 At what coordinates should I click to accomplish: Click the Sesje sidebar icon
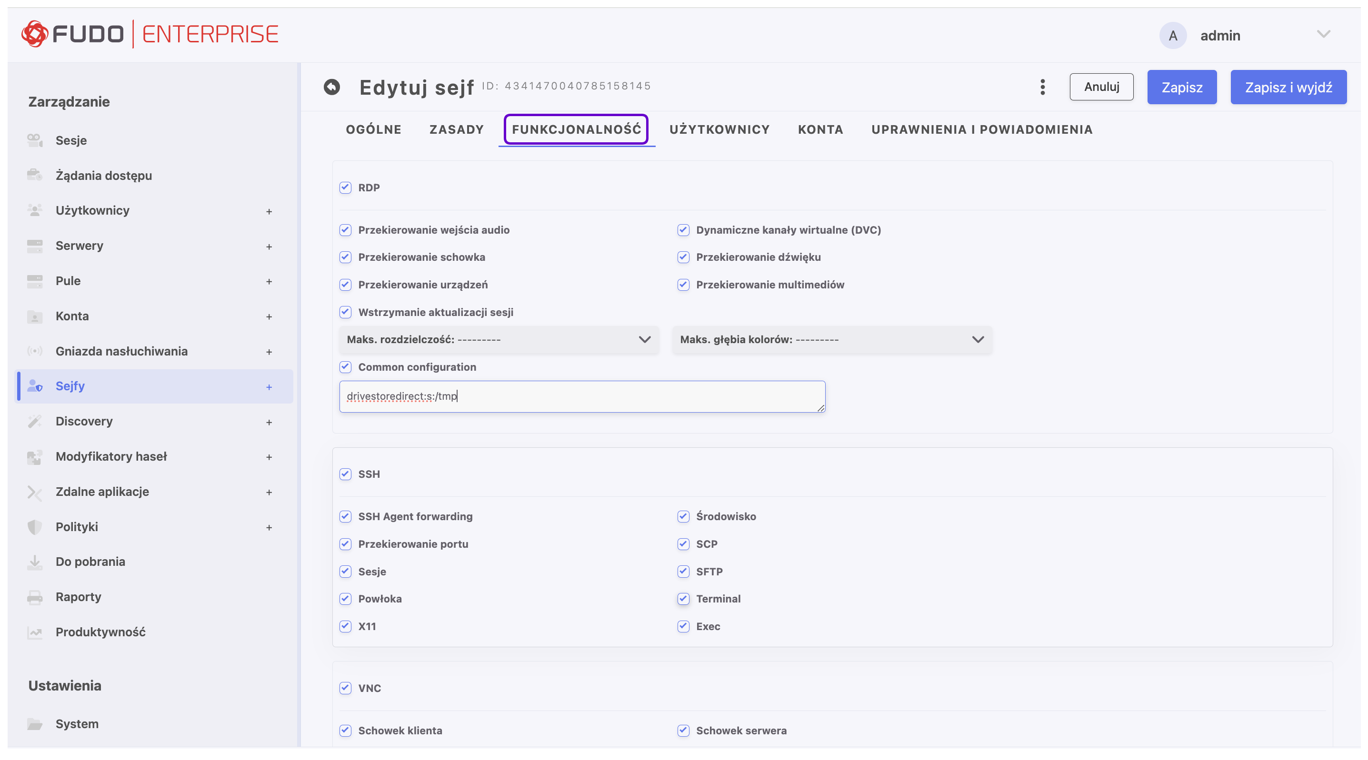tap(34, 140)
